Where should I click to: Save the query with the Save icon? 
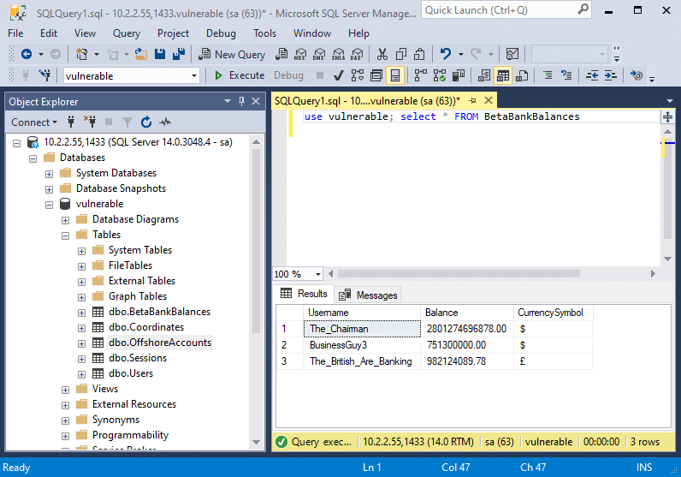tap(160, 54)
